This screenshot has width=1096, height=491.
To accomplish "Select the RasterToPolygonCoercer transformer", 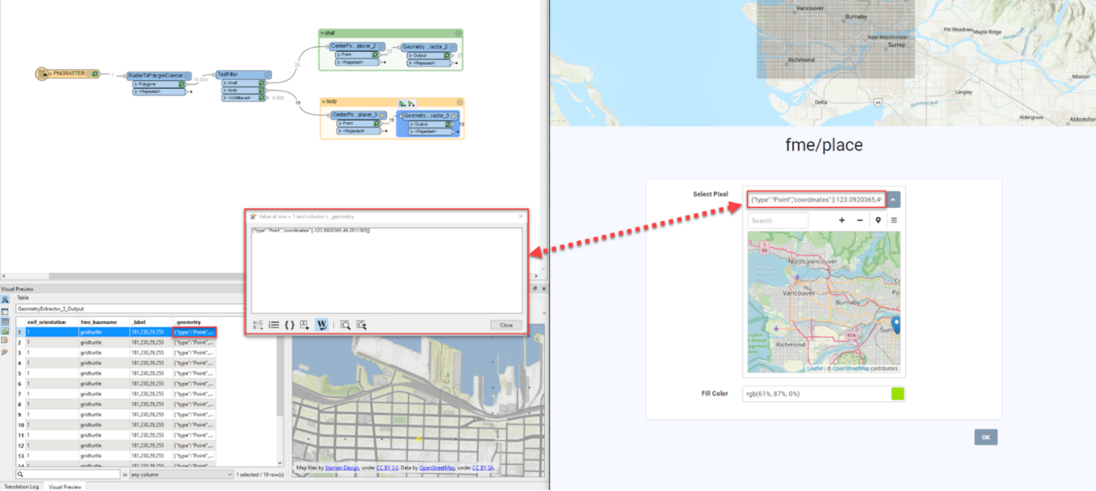I will pos(159,76).
